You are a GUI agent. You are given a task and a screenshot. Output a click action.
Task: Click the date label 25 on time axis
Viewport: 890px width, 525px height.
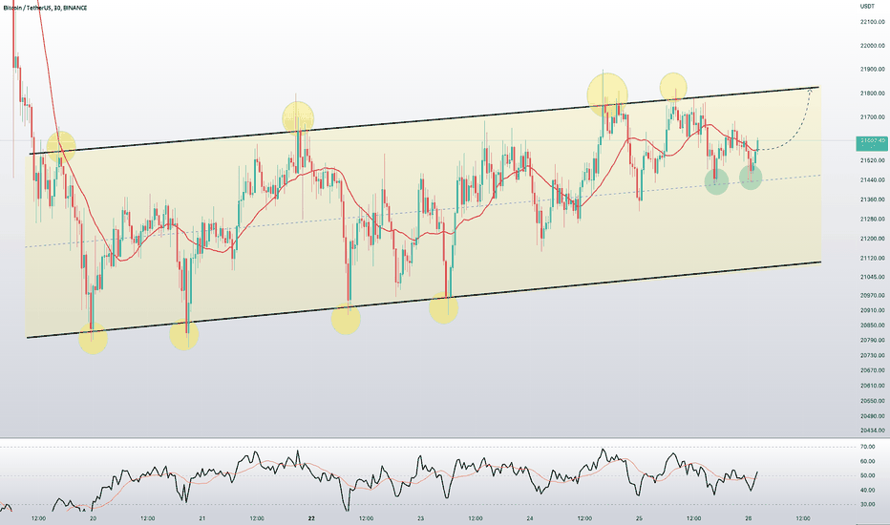(639, 518)
